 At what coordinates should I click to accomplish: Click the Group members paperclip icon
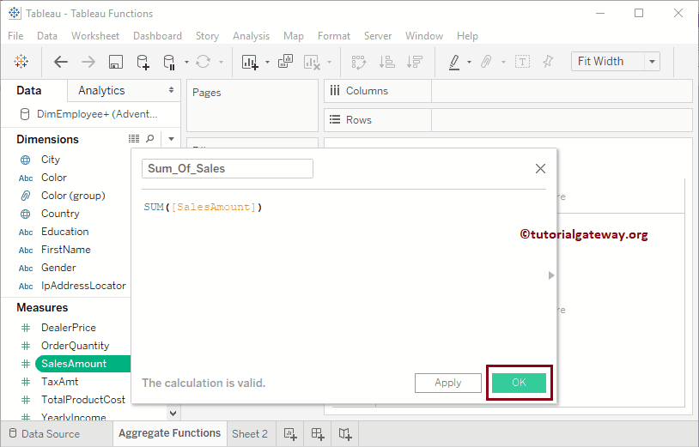tap(486, 62)
